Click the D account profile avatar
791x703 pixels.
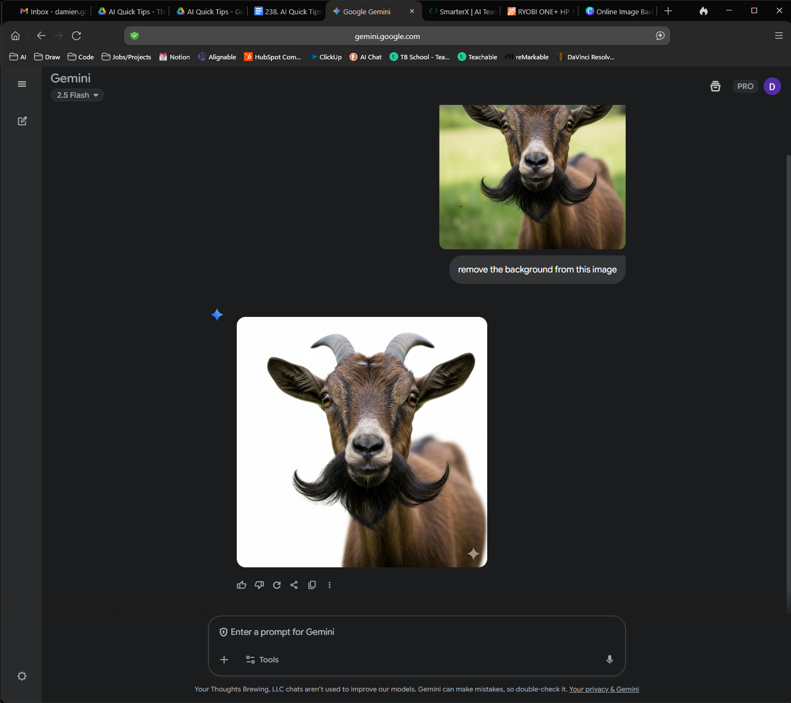(772, 86)
